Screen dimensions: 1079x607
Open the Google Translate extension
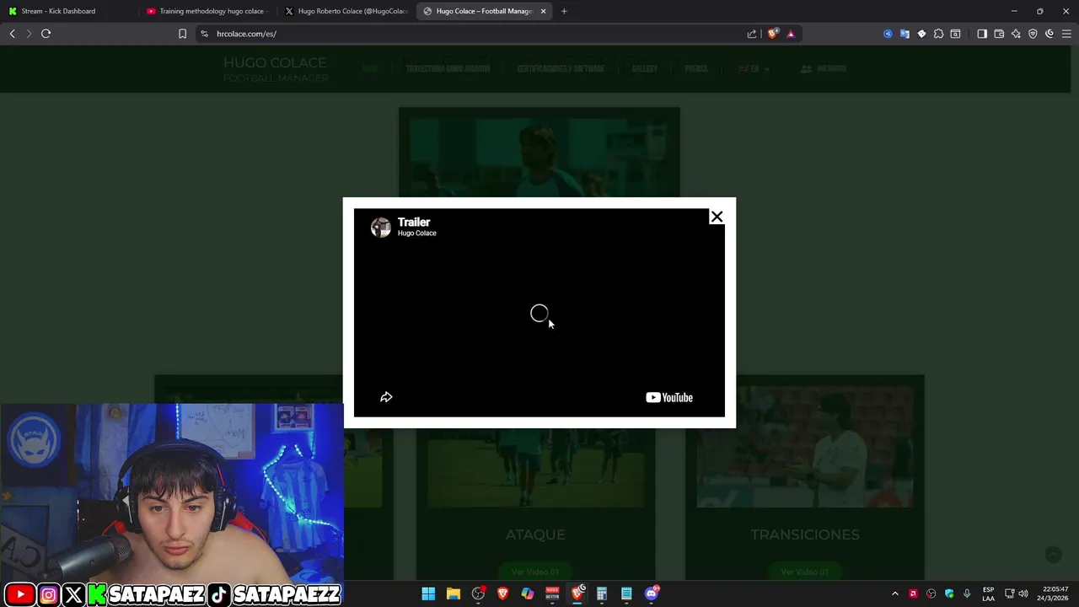pos(905,34)
